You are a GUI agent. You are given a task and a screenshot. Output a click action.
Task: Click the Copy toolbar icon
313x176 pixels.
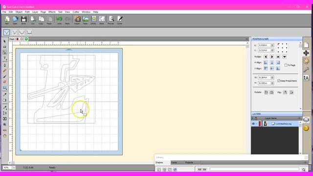point(41,20)
